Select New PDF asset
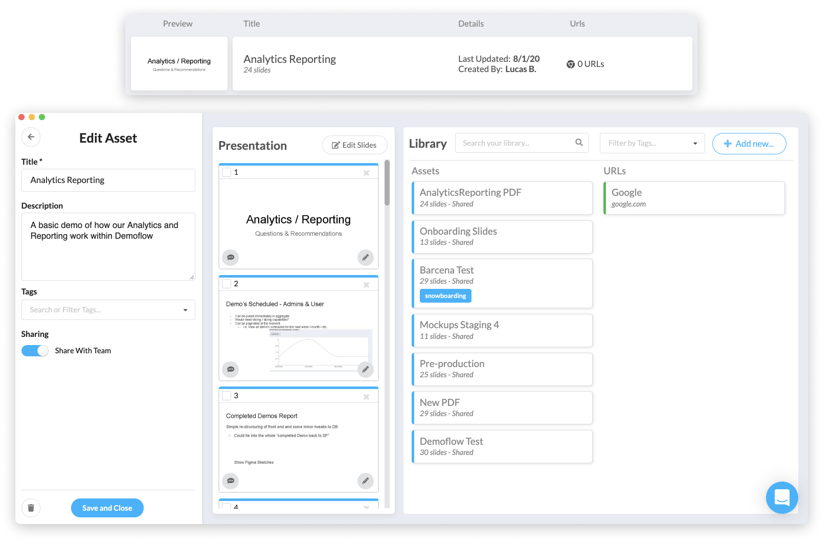Screen dimensions: 833x546 [502, 407]
